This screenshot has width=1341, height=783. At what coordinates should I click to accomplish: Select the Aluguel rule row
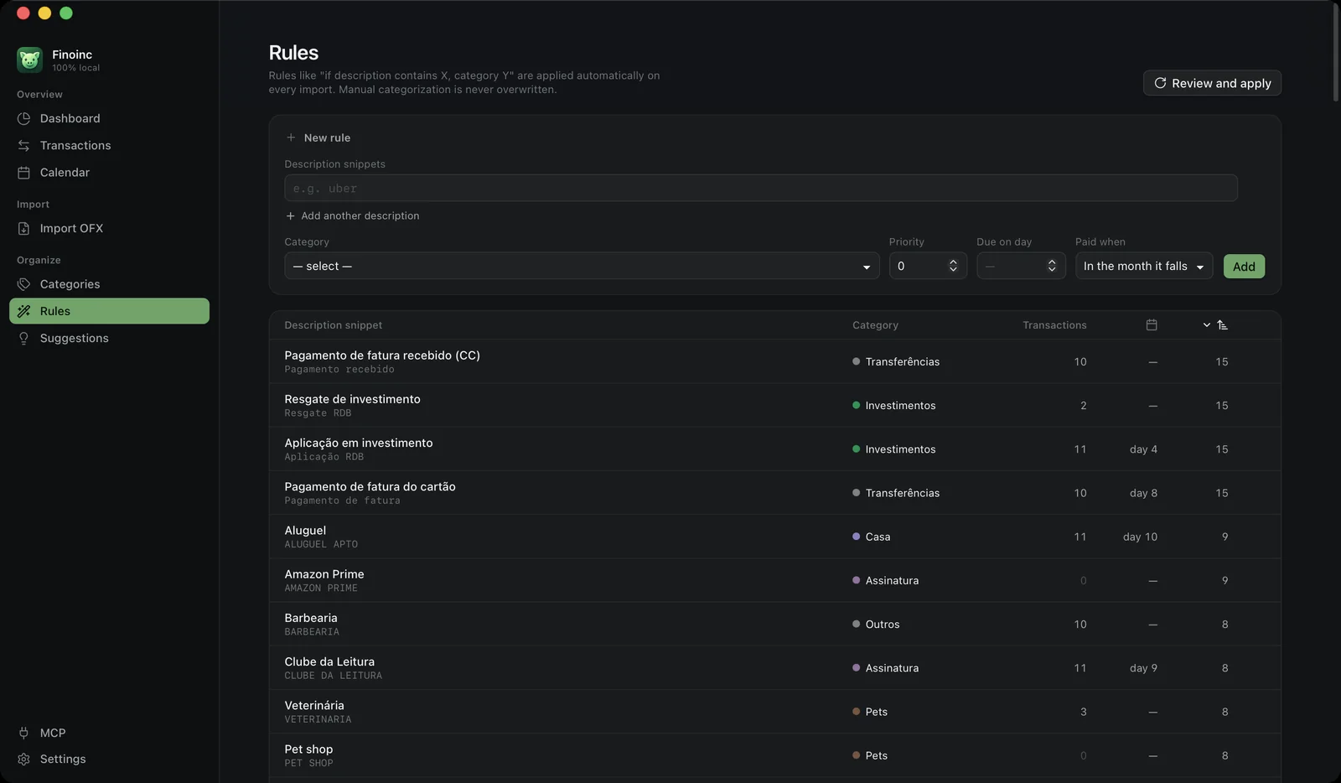(774, 537)
